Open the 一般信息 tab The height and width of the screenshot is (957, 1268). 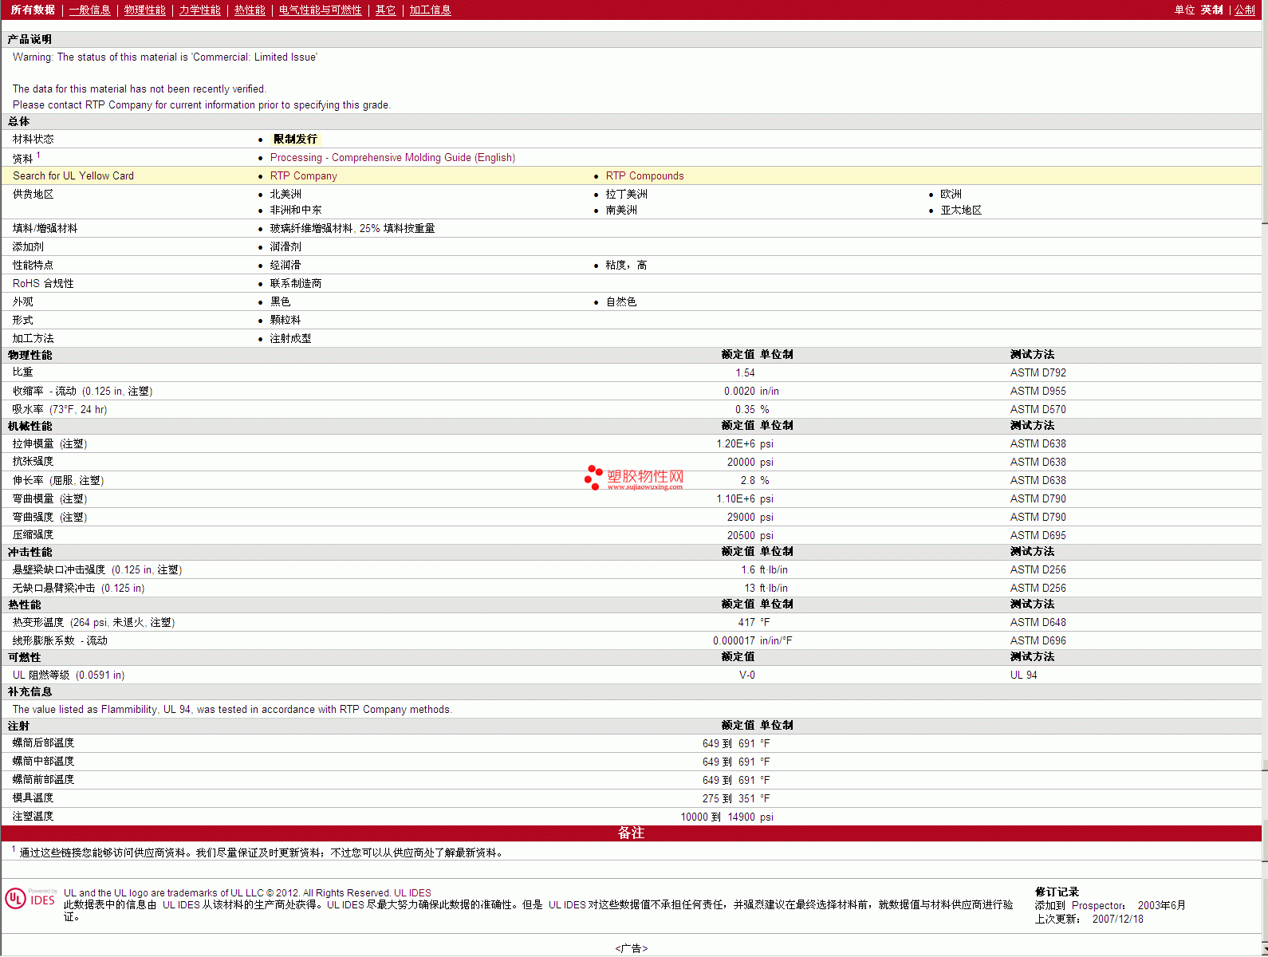click(89, 10)
